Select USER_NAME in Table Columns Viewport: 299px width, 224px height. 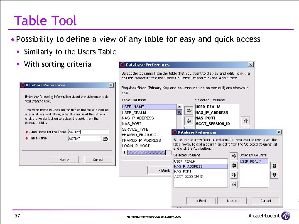(x=149, y=107)
